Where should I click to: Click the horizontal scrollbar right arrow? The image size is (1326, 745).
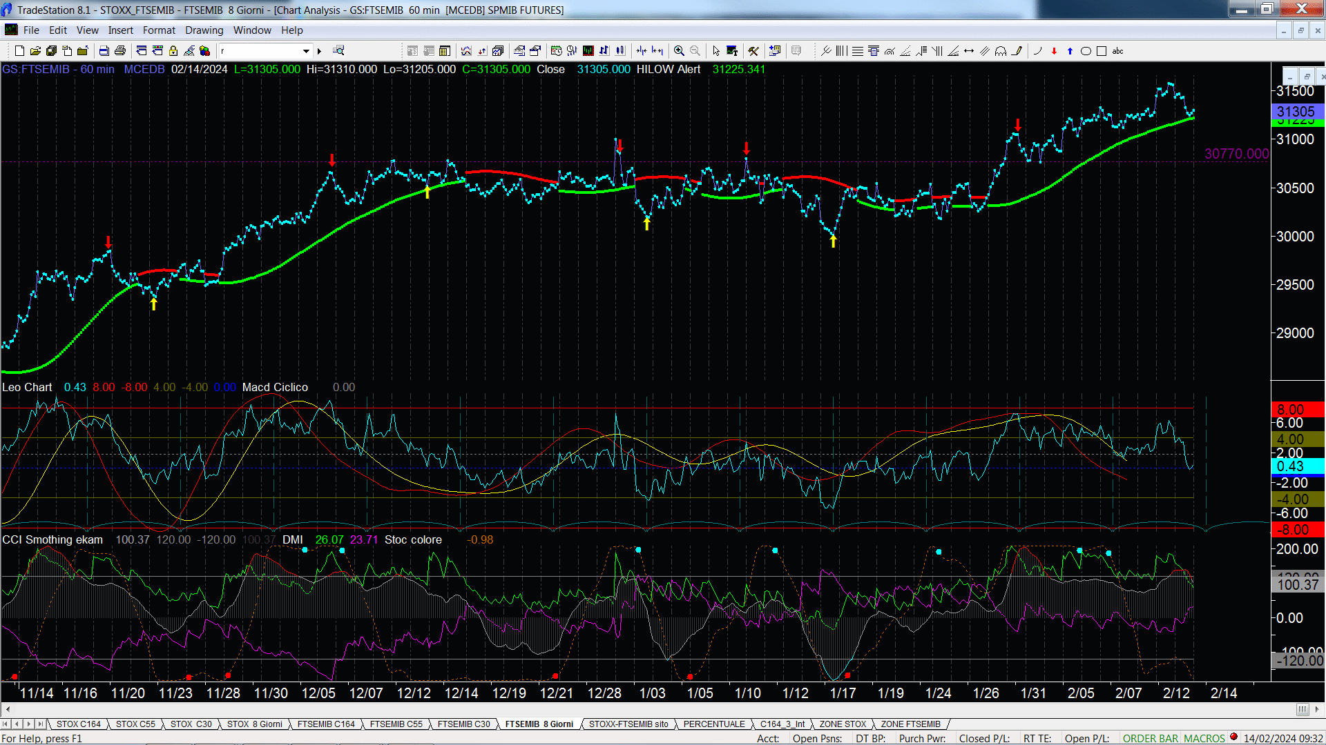pyautogui.click(x=1318, y=709)
